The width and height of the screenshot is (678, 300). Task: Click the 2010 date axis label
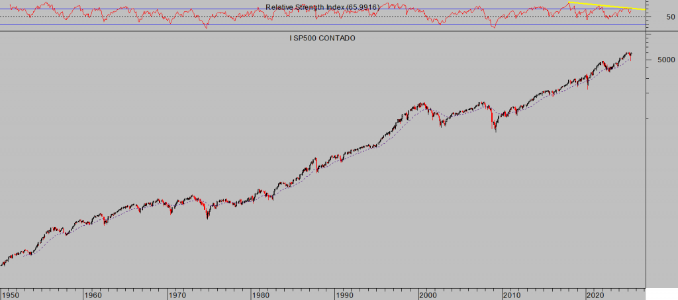pyautogui.click(x=512, y=295)
